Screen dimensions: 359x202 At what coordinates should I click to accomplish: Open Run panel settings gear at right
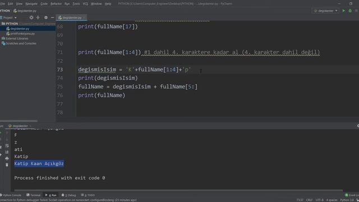[358, 126]
